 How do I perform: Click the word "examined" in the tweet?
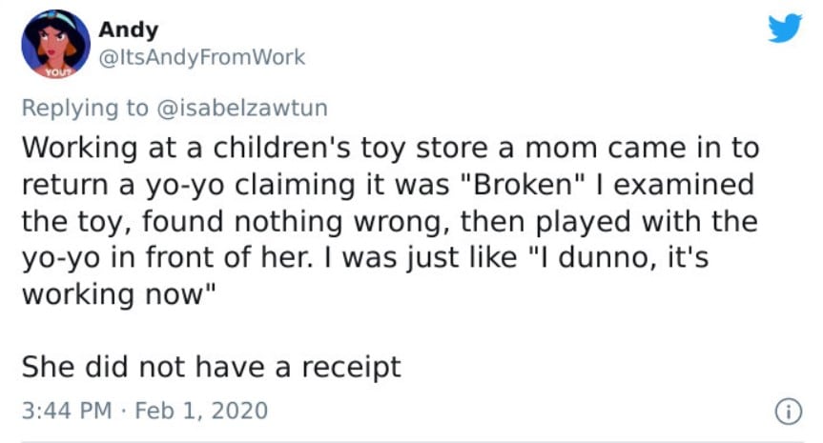coord(684,185)
